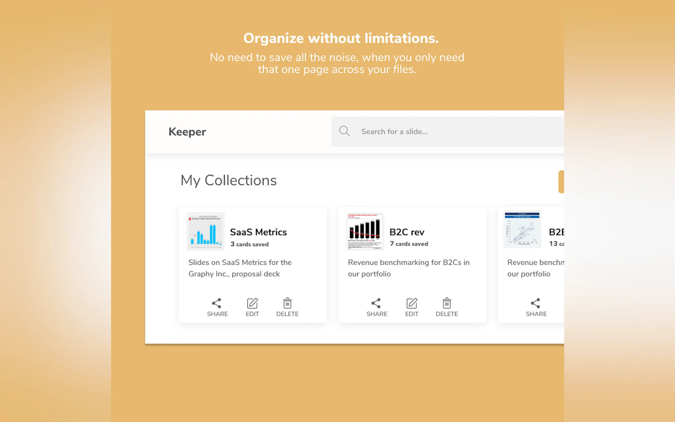Screen dimensions: 675x422
Task: Click 'Revenue benchmarking for B2Cs' description
Action: click(408, 268)
